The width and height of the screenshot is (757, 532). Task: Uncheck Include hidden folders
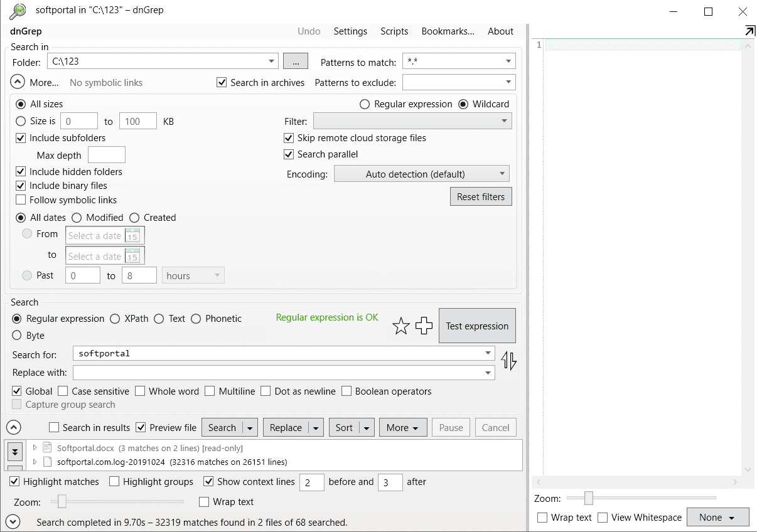point(21,172)
